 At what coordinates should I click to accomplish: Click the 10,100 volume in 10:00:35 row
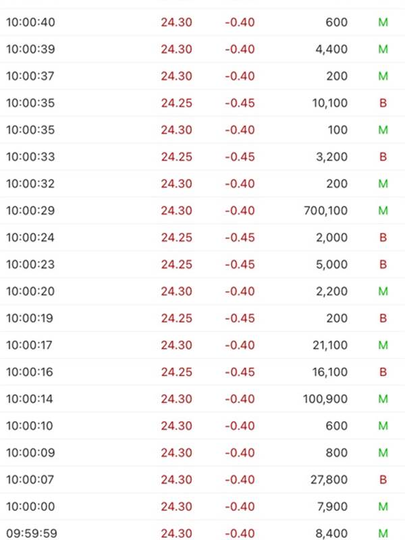click(x=330, y=103)
